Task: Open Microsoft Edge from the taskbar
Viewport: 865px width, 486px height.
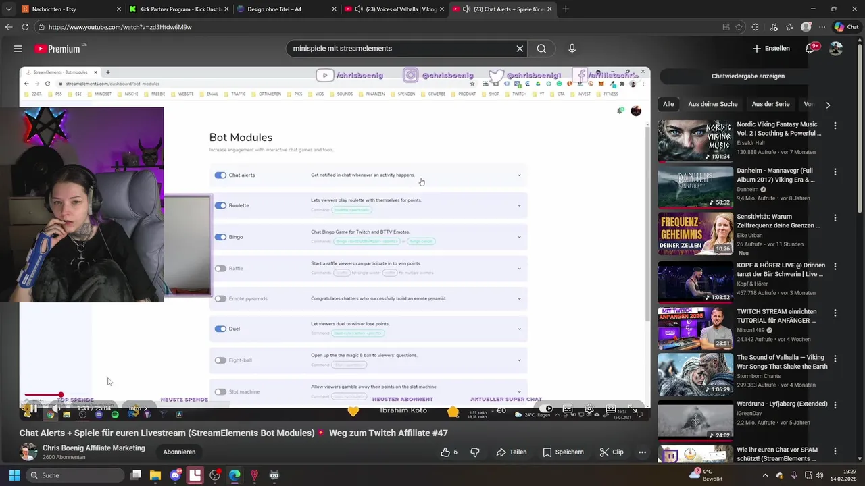Action: 234,475
